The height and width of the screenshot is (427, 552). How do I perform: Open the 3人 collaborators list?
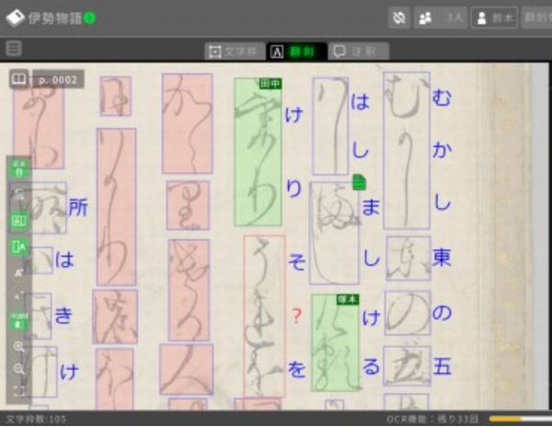pyautogui.click(x=441, y=17)
